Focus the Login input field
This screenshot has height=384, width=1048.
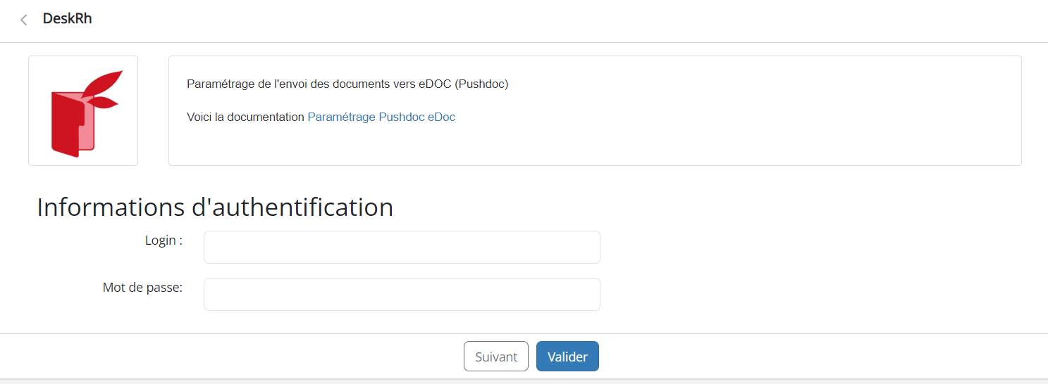coord(402,247)
